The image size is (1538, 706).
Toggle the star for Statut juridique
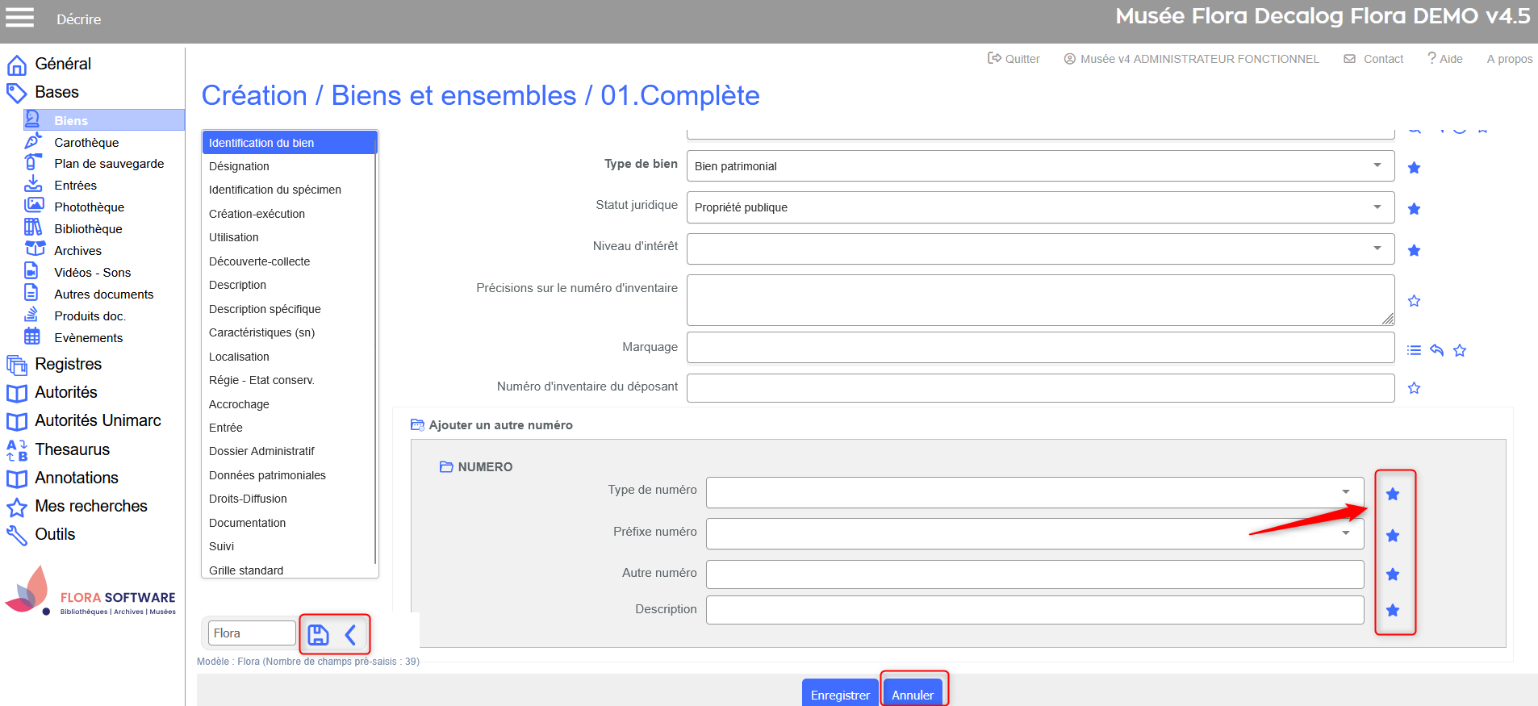(1414, 209)
